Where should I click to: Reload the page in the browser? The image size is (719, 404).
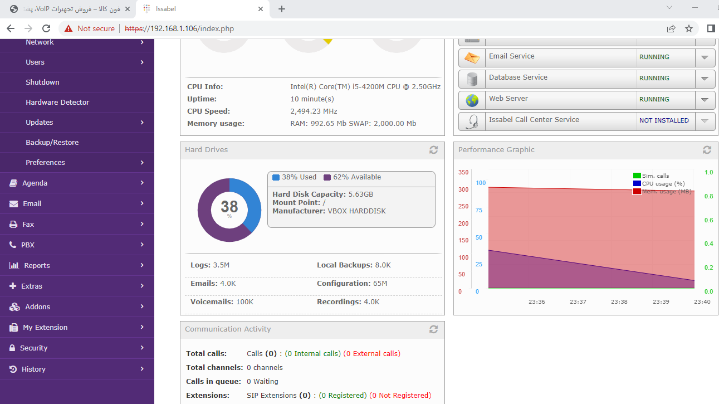46,28
